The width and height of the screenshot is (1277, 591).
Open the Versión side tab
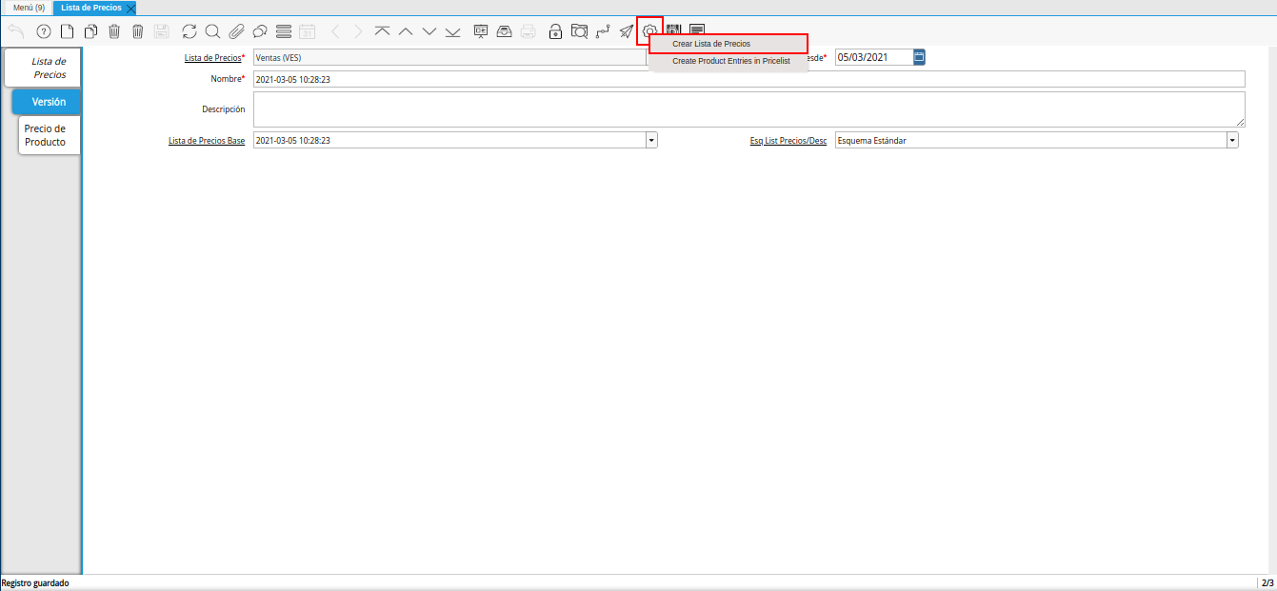pos(47,101)
